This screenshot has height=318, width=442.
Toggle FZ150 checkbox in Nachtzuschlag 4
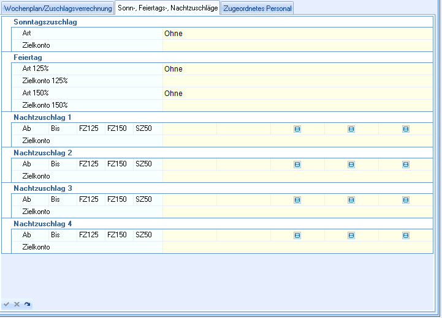tap(351, 235)
